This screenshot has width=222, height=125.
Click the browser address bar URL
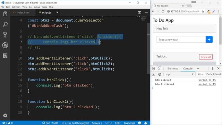(185, 11)
